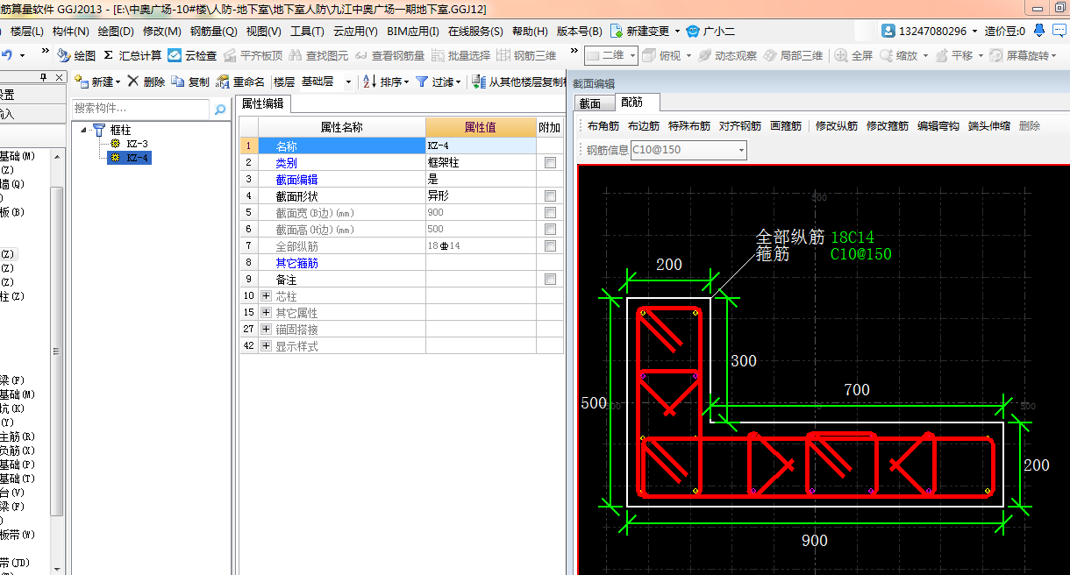Click the 画箍筋 button
Image resolution: width=1070 pixels, height=575 pixels.
pyautogui.click(x=786, y=126)
